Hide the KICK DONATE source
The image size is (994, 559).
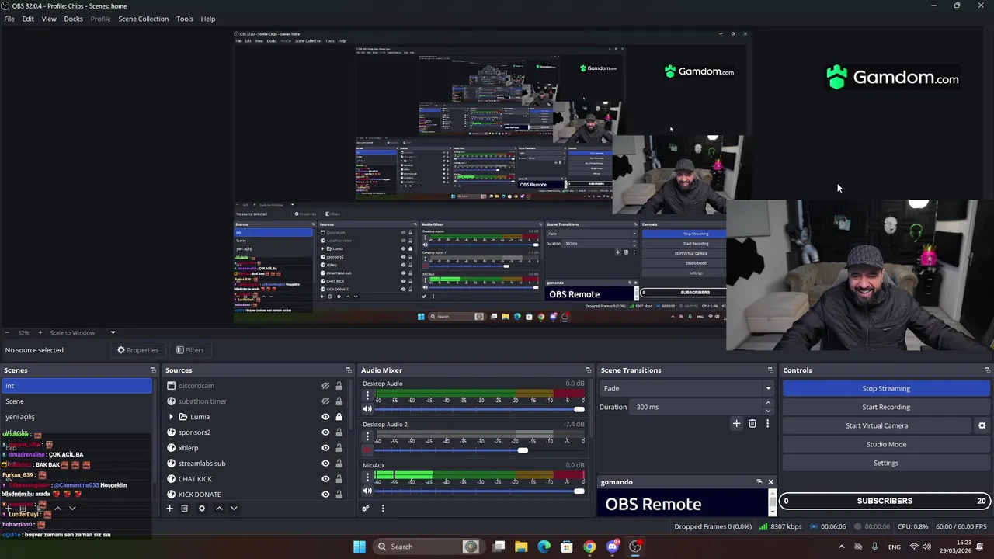(x=325, y=495)
